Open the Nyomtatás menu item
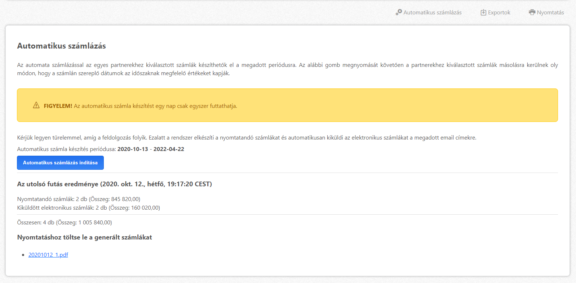This screenshot has width=576, height=283. tap(546, 12)
